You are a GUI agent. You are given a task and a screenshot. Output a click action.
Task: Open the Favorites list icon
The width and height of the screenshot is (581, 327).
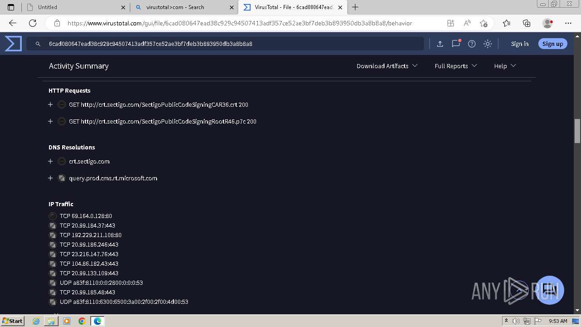507,23
